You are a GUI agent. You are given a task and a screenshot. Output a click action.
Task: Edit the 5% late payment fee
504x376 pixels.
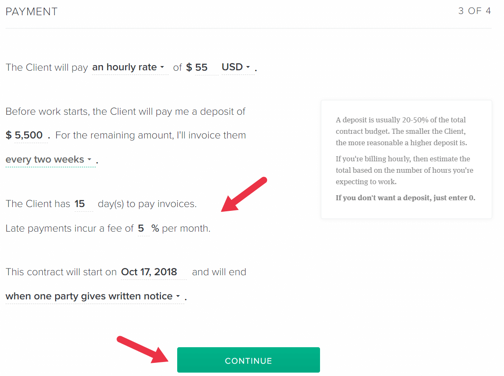[143, 228]
